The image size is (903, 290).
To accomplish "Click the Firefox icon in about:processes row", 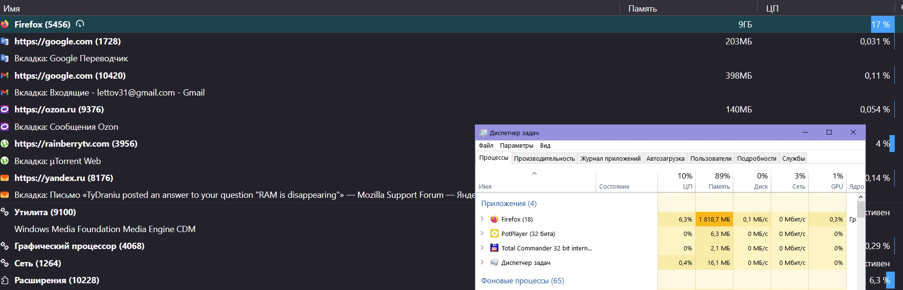I will click(x=5, y=24).
